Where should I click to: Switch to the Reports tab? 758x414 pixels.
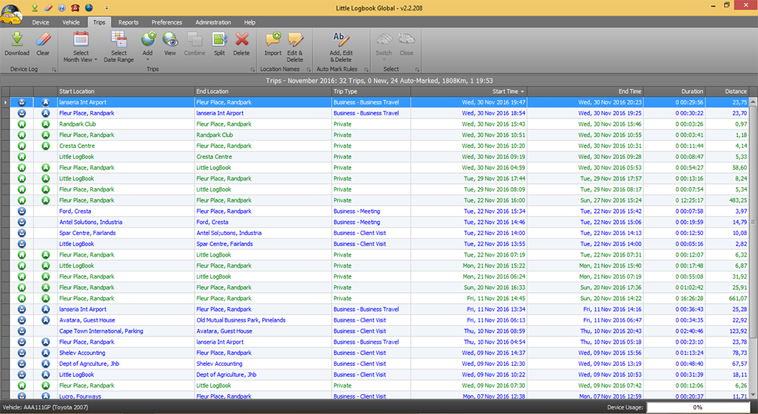(x=128, y=22)
